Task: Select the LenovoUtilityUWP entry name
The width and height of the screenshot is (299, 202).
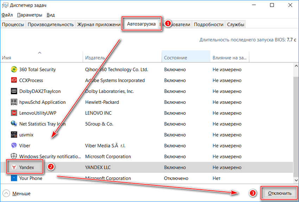Action: tap(38, 113)
